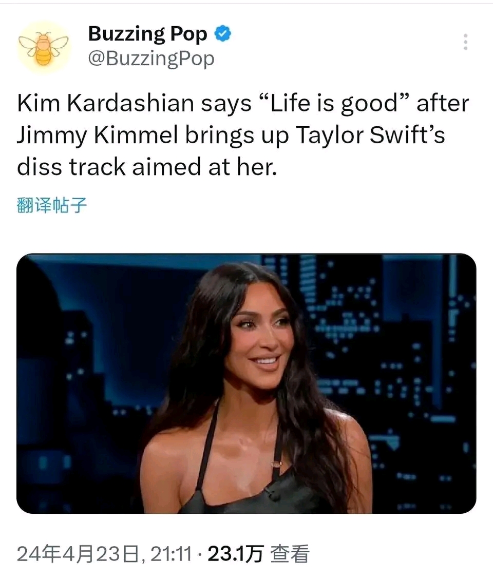Click the blue verified badge
The width and height of the screenshot is (493, 580).
(x=223, y=34)
